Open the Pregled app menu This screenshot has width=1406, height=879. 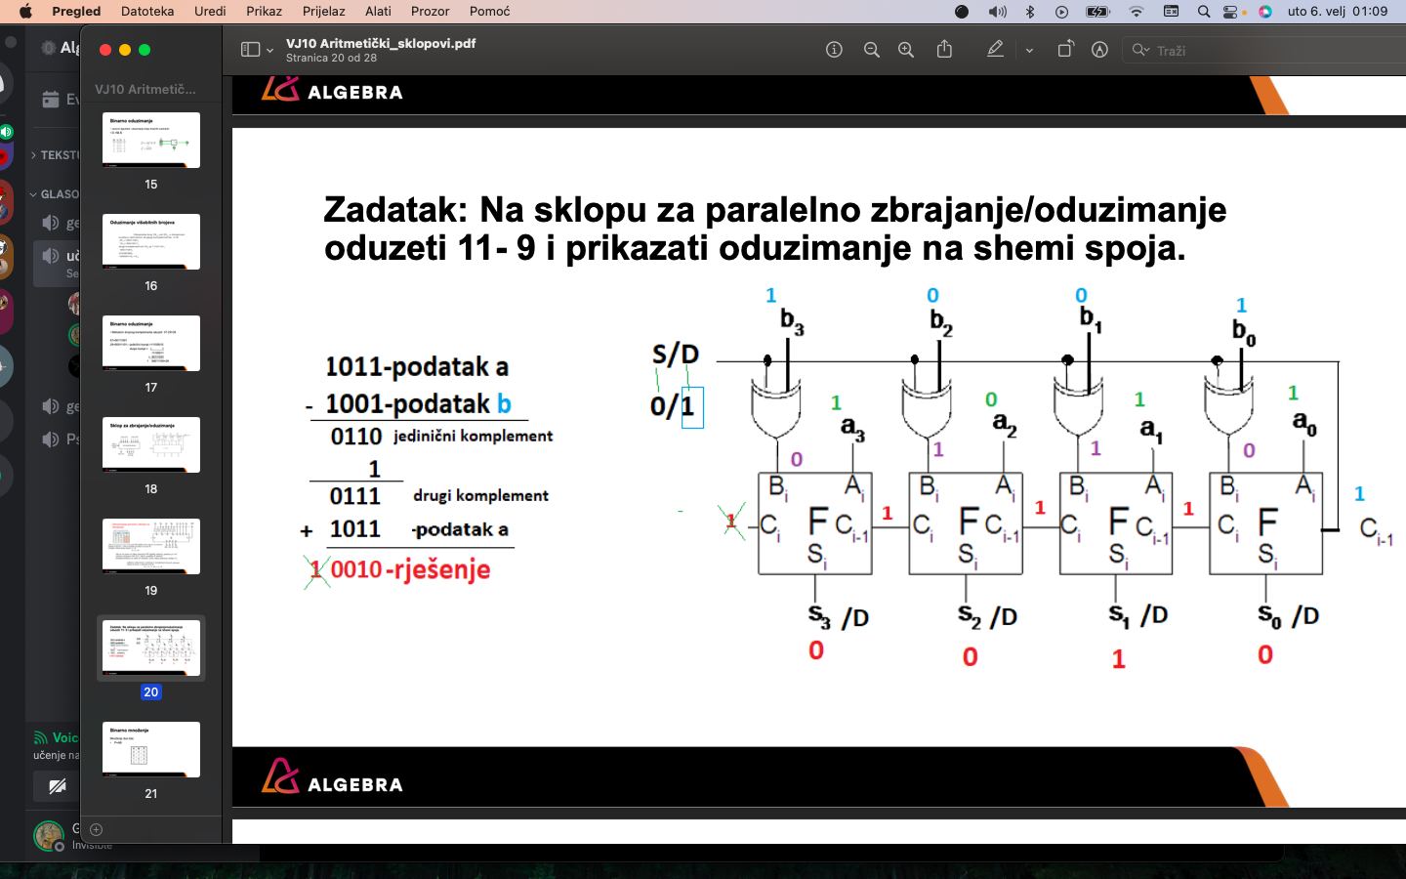pos(76,12)
